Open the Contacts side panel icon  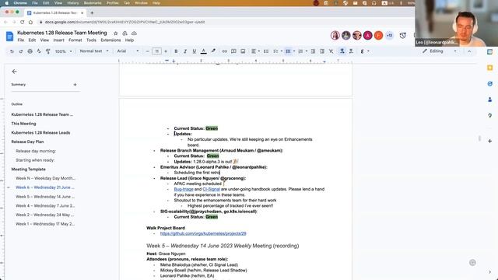(489, 100)
